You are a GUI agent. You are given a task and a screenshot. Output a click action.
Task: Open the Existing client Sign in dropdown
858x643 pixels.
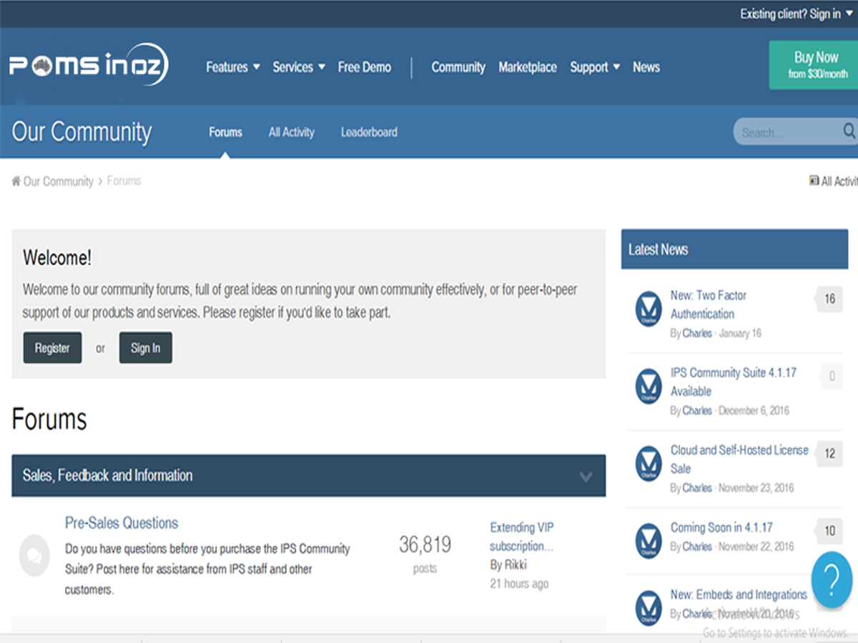[796, 14]
